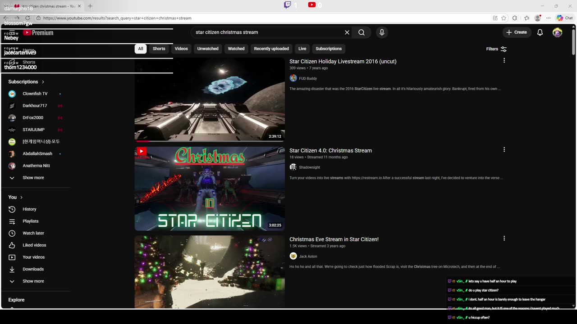
Task: Clear the search box with the X icon
Action: coord(347,32)
